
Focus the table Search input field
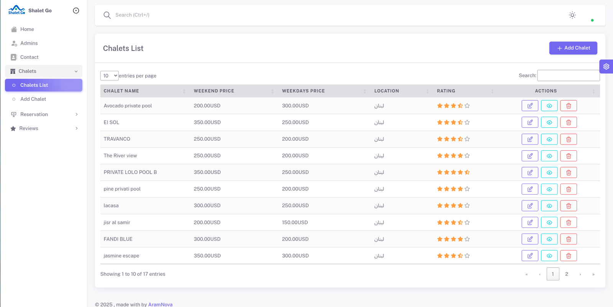pos(568,76)
